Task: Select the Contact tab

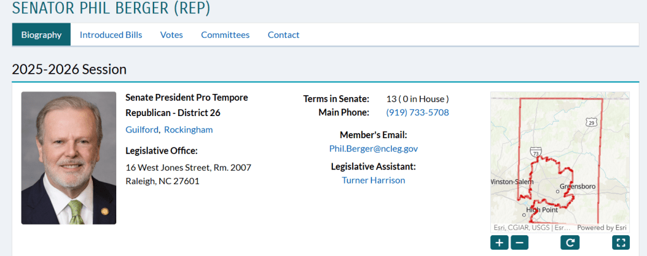Action: pyautogui.click(x=283, y=35)
